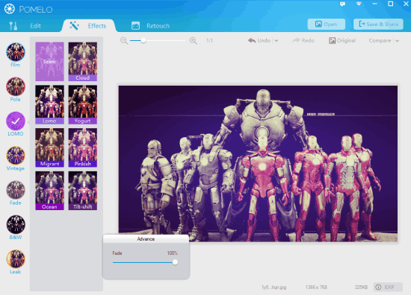Open the Leak effect category

point(16,259)
